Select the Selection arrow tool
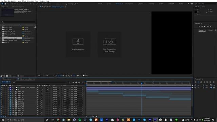217x122 pixels. pyautogui.click(x=3, y=4)
